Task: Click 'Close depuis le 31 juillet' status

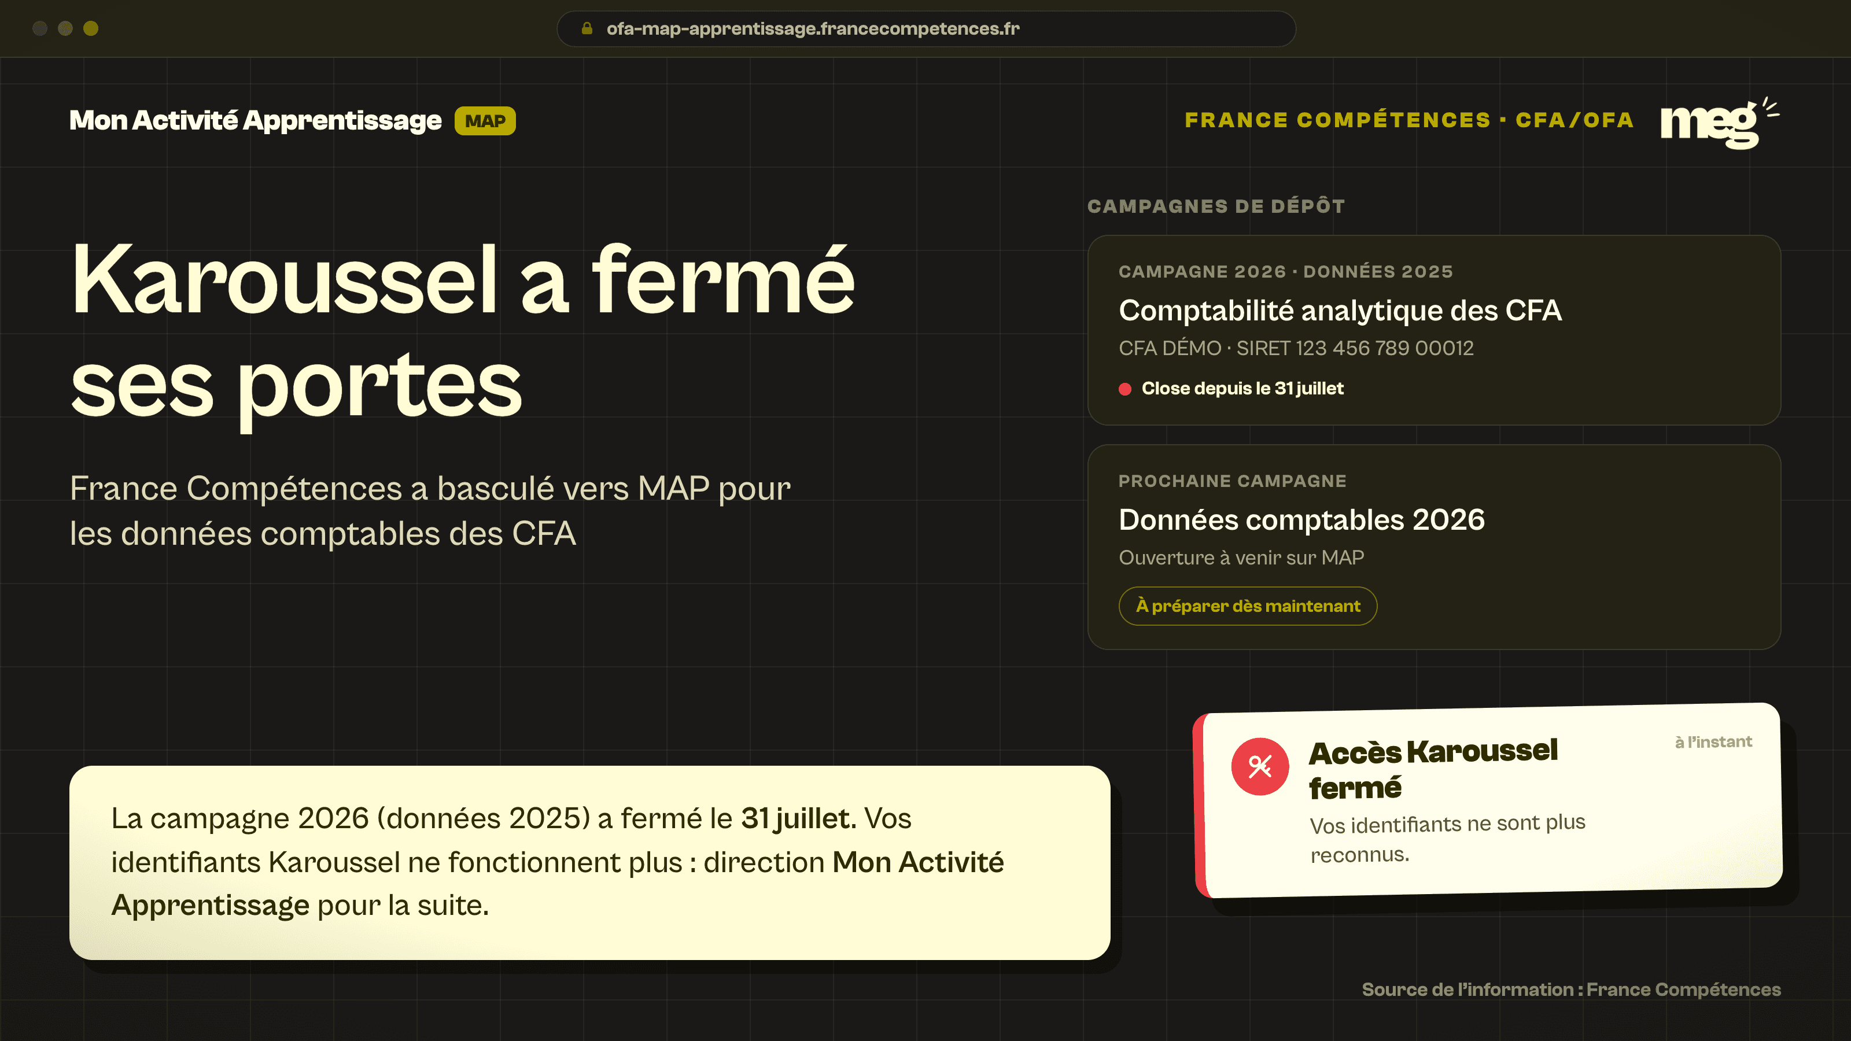Action: point(1242,389)
